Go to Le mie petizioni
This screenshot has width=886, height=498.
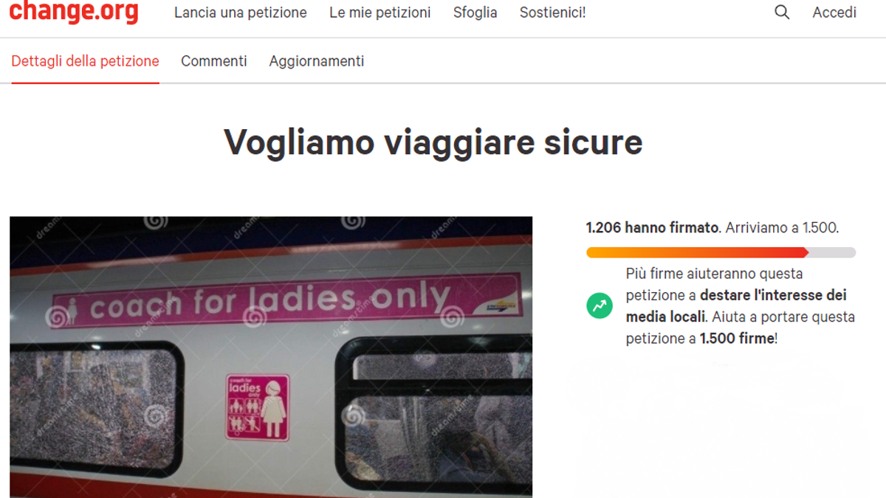[x=380, y=13]
